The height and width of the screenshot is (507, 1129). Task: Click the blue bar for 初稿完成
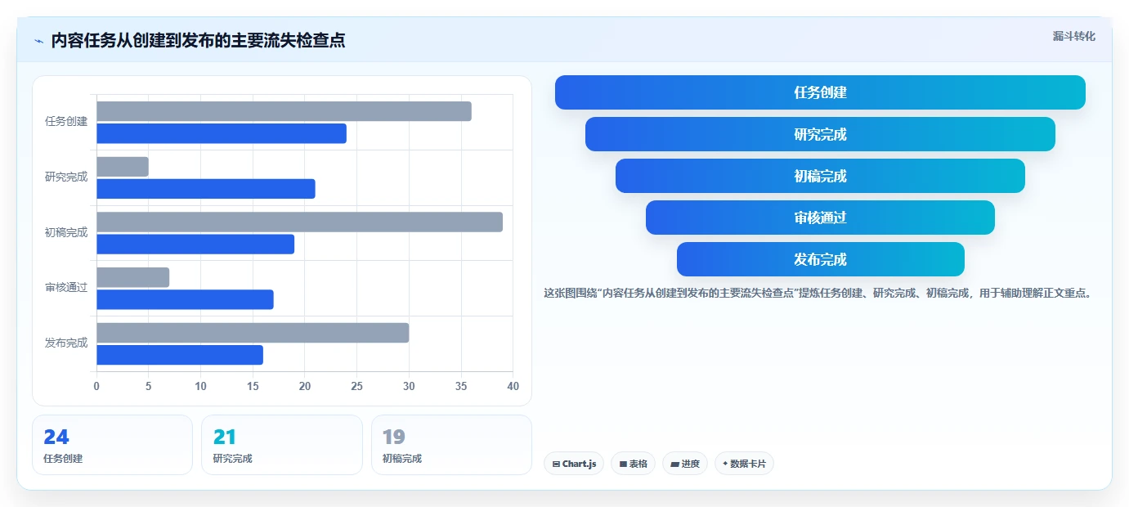coord(195,244)
